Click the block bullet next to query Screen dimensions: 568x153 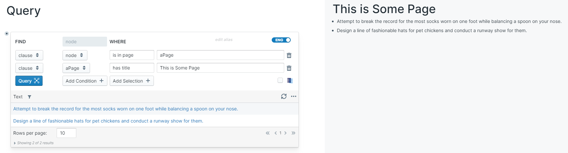click(7, 33)
